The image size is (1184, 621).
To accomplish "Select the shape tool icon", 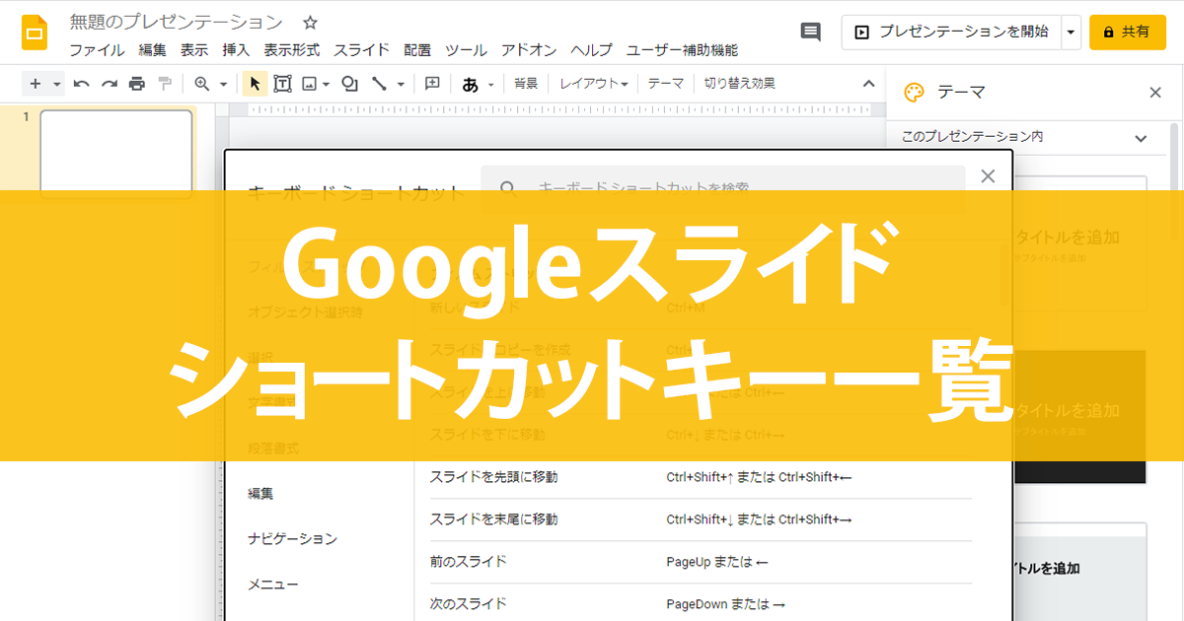I will point(349,84).
